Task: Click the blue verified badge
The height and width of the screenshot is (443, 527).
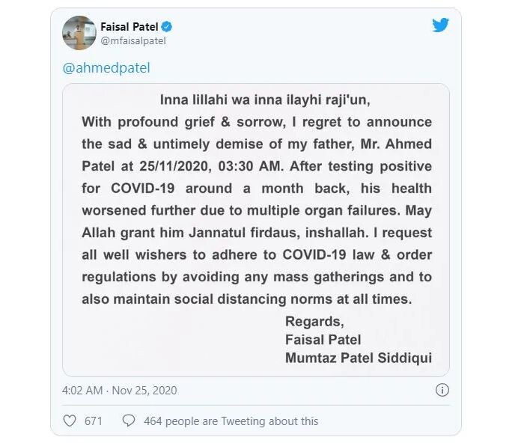Action: click(x=167, y=26)
